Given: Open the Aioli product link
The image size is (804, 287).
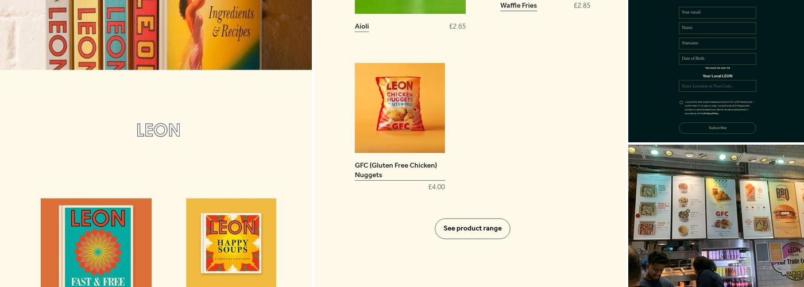Looking at the screenshot, I should pos(362,26).
